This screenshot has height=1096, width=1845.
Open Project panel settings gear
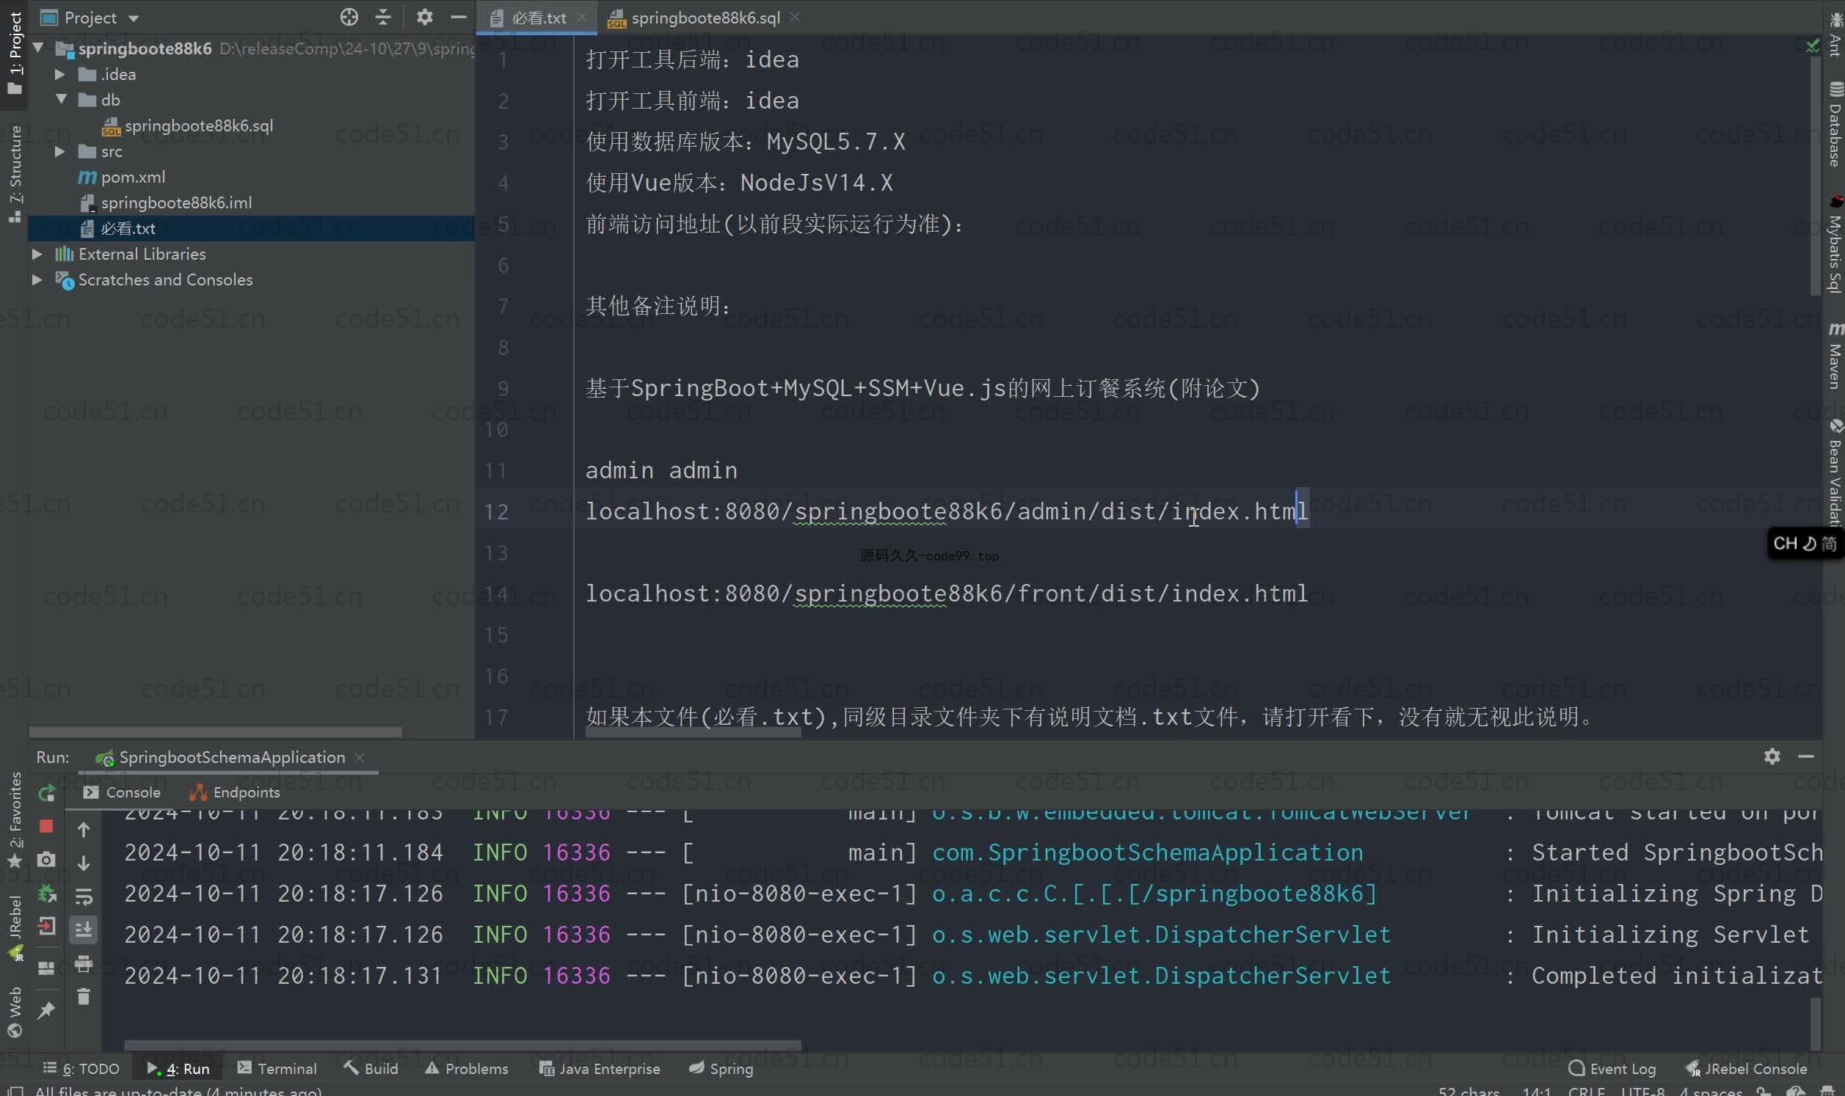424,17
